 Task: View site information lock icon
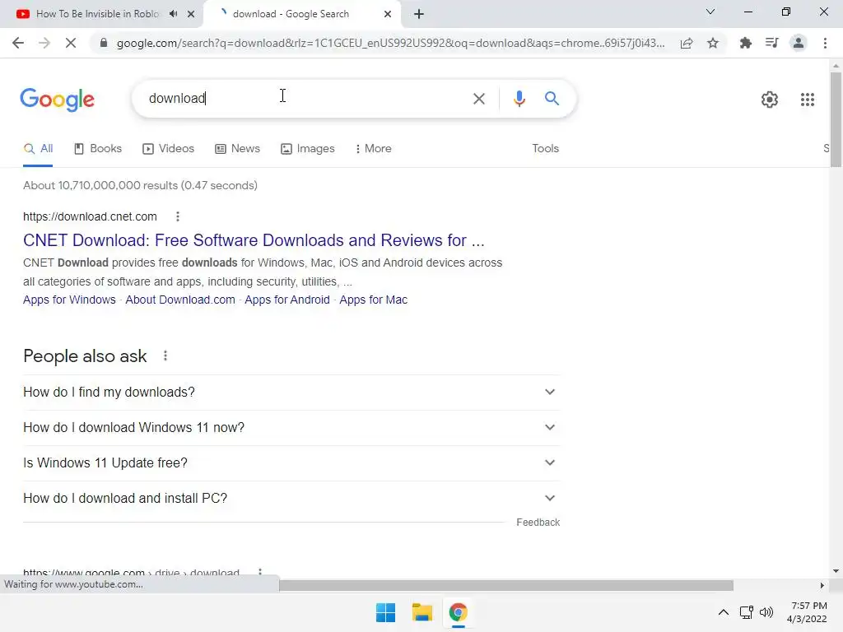pyautogui.click(x=104, y=43)
